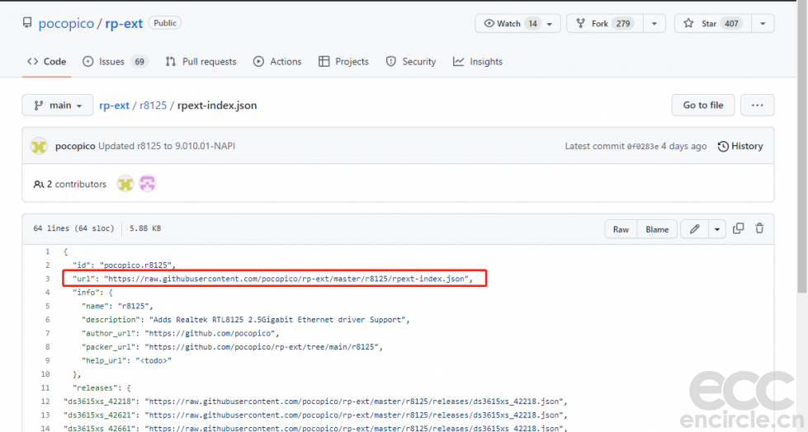Image resolution: width=808 pixels, height=432 pixels.
Task: Switch to the Pull requests tab
Action: click(201, 62)
